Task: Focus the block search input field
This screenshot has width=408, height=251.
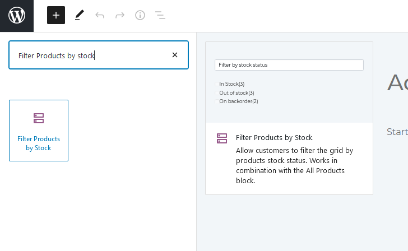Action: pos(99,55)
